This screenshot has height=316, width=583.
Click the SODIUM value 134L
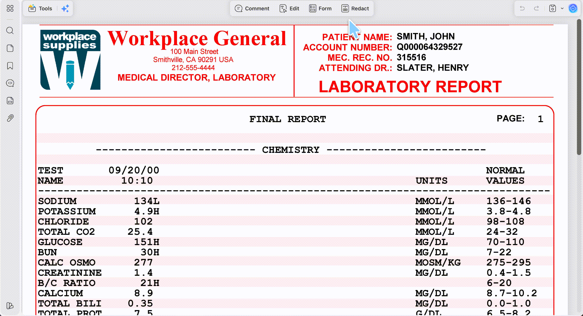click(147, 201)
